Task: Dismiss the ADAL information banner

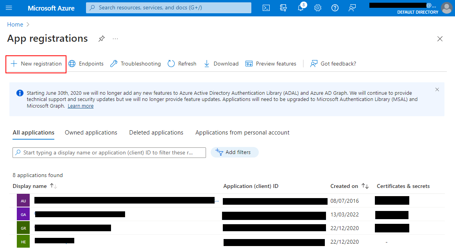Action: coord(437,90)
